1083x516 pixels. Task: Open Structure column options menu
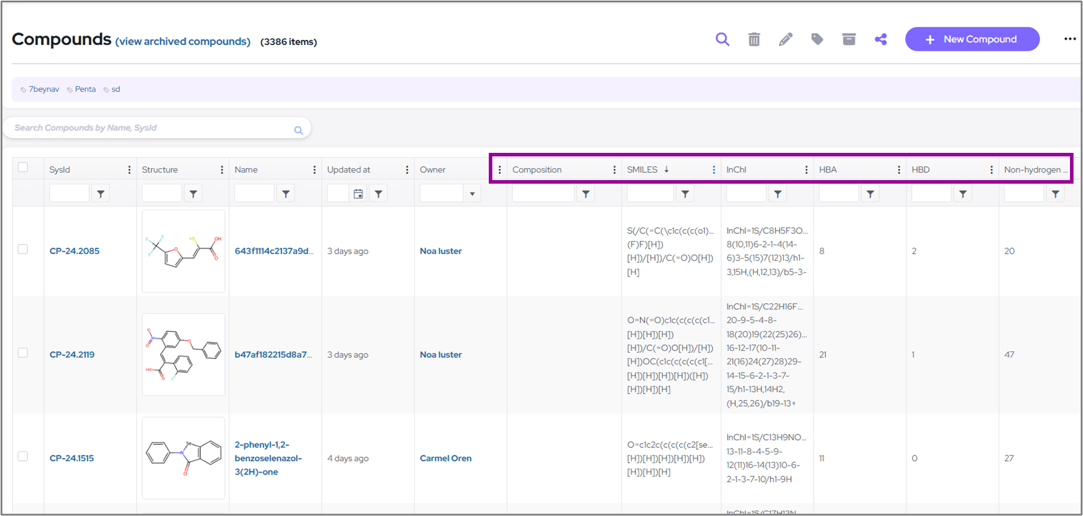(222, 170)
